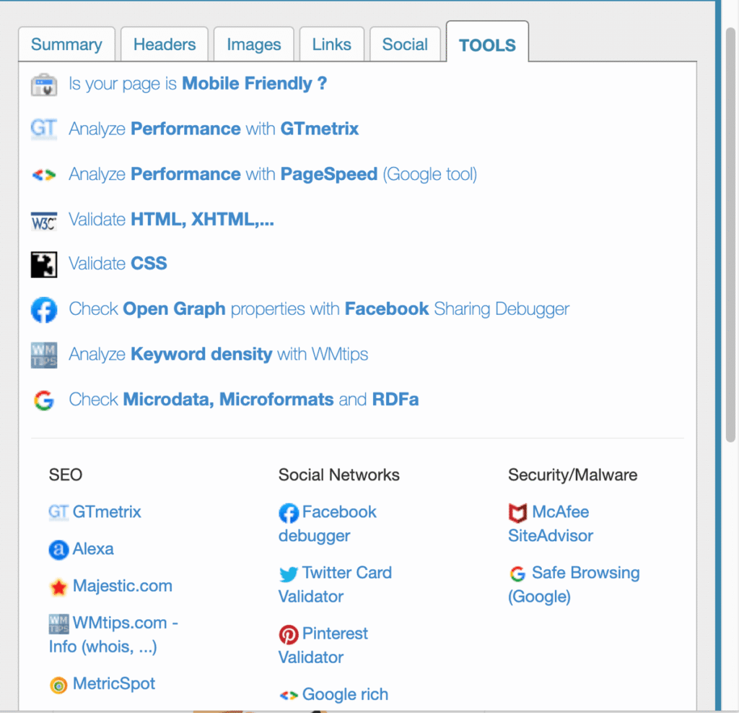739x713 pixels.
Task: Click the Google rich icon
Action: click(289, 695)
